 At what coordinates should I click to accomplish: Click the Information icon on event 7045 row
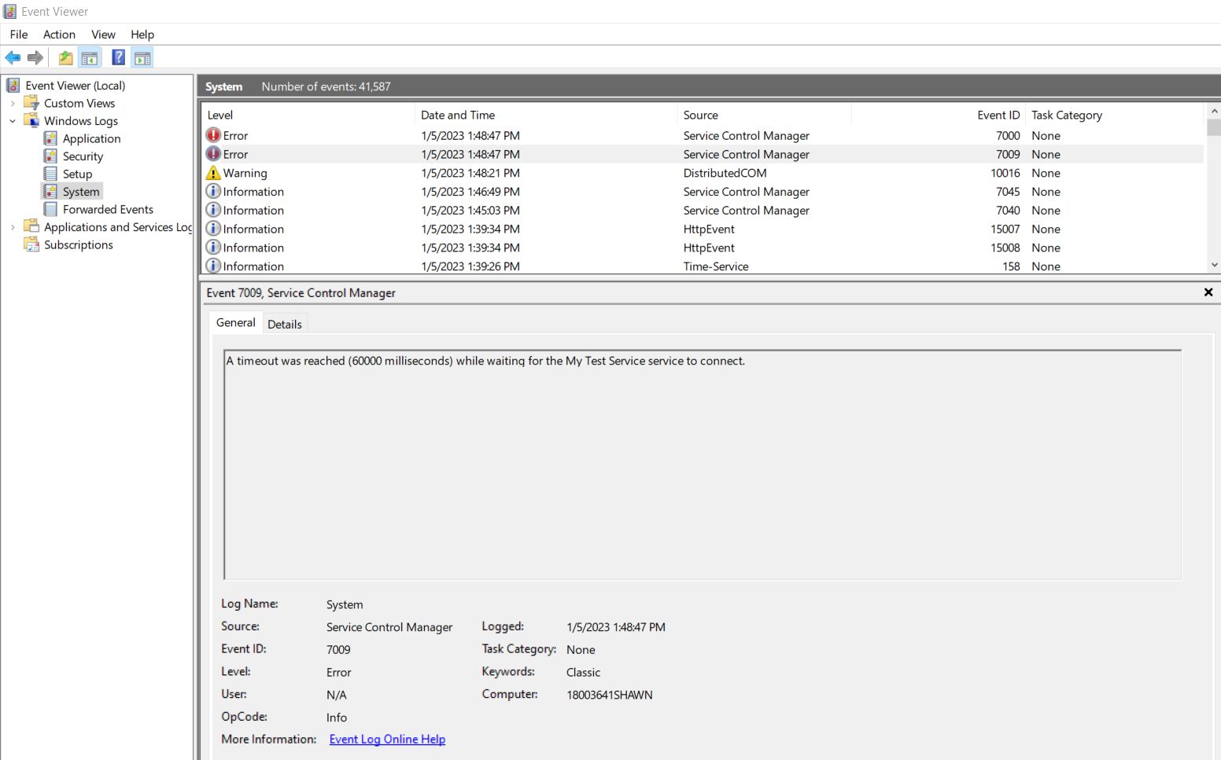tap(213, 191)
